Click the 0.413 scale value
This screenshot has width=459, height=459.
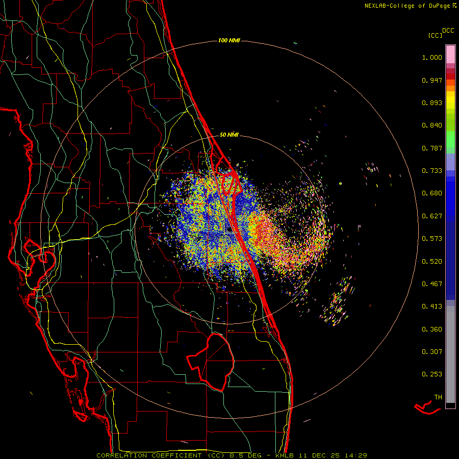432,307
